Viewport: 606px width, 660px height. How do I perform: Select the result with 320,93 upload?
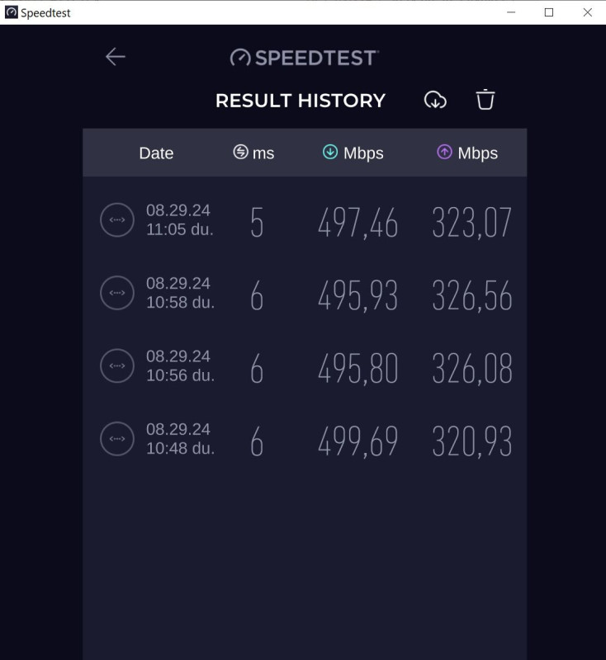(x=471, y=441)
